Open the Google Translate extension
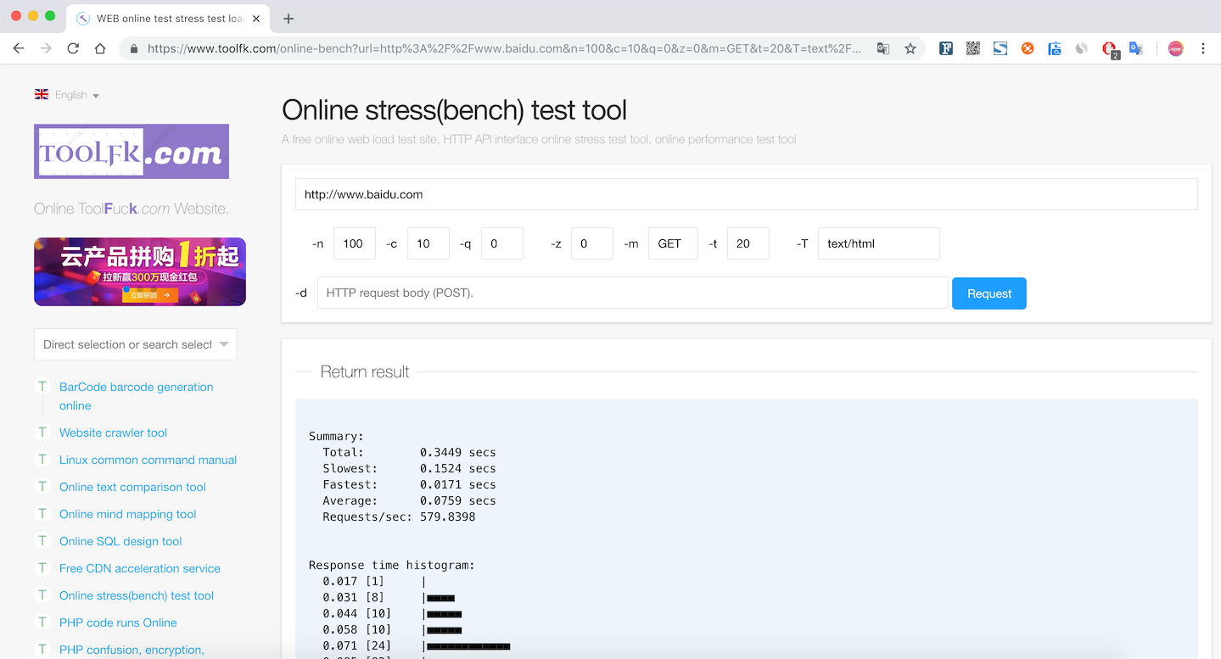This screenshot has height=659, width=1221. (x=1136, y=48)
